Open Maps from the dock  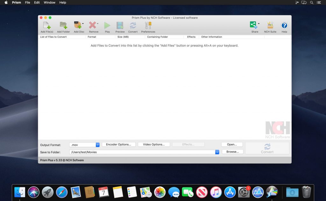click(x=145, y=192)
